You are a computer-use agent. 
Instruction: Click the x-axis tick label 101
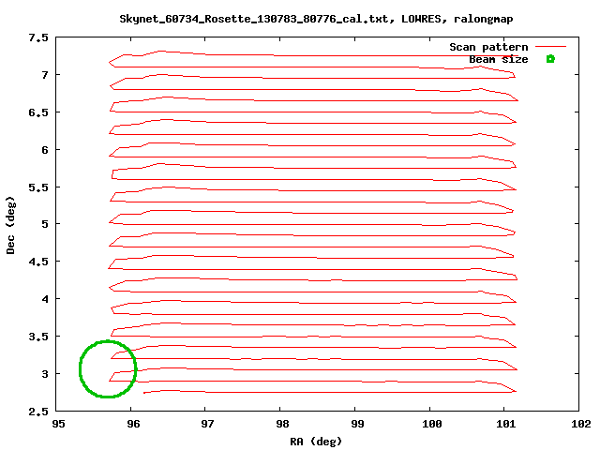[506, 424]
